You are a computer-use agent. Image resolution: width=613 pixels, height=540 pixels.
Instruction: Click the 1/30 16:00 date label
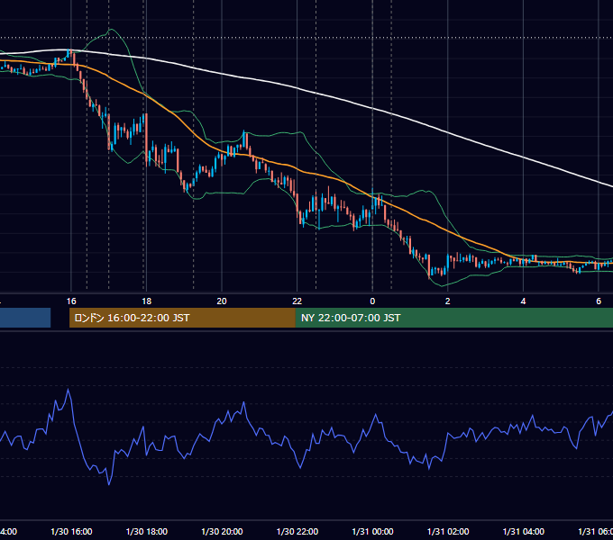[x=71, y=532]
